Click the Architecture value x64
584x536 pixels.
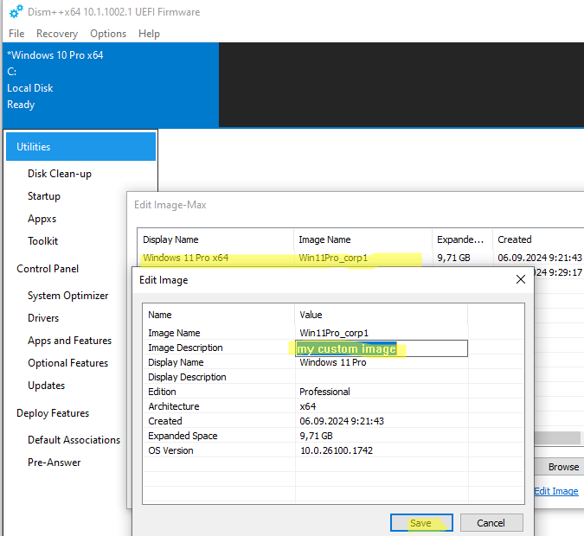point(308,406)
